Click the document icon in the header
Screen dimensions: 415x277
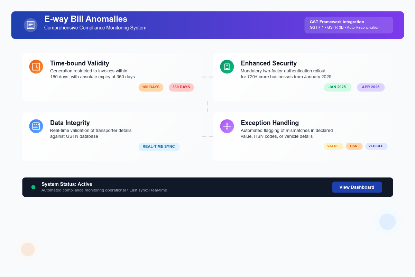30,25
